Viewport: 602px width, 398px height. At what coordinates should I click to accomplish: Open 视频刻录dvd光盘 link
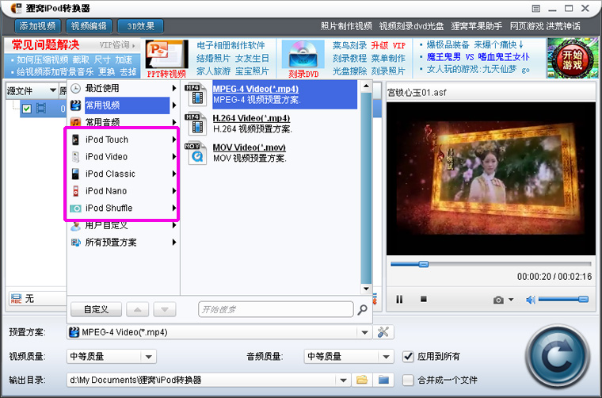click(411, 26)
